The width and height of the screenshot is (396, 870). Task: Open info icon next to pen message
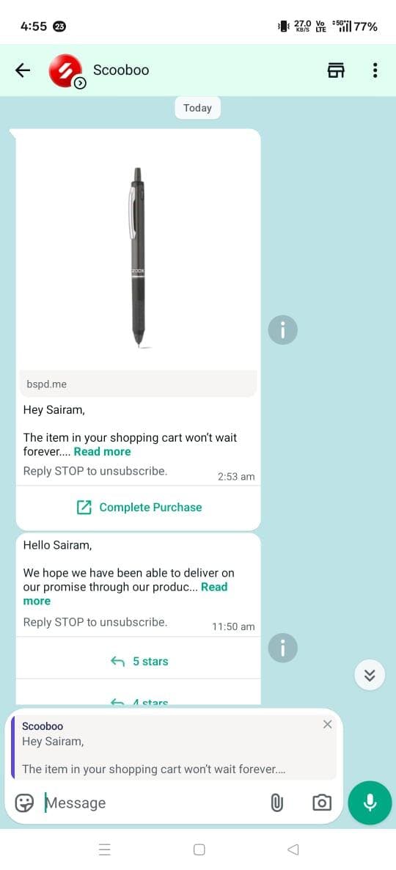coord(283,330)
